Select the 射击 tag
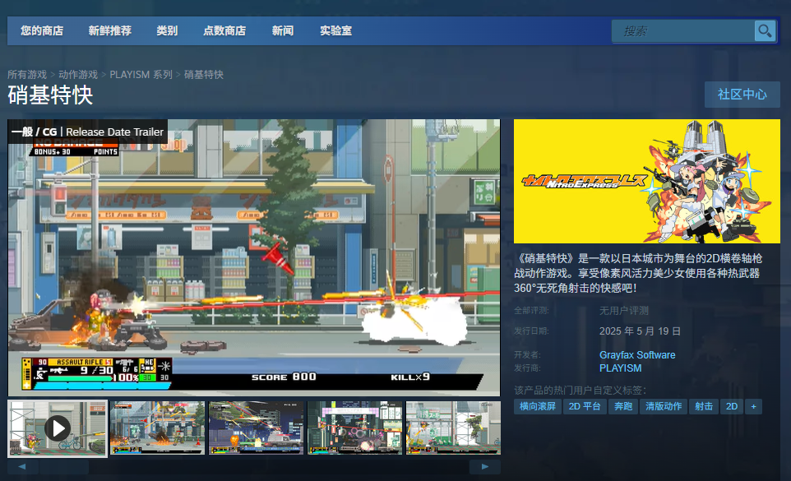The width and height of the screenshot is (791, 481). [704, 406]
